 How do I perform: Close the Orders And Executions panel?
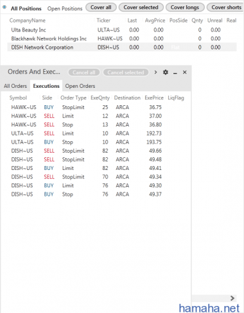[x=185, y=72]
